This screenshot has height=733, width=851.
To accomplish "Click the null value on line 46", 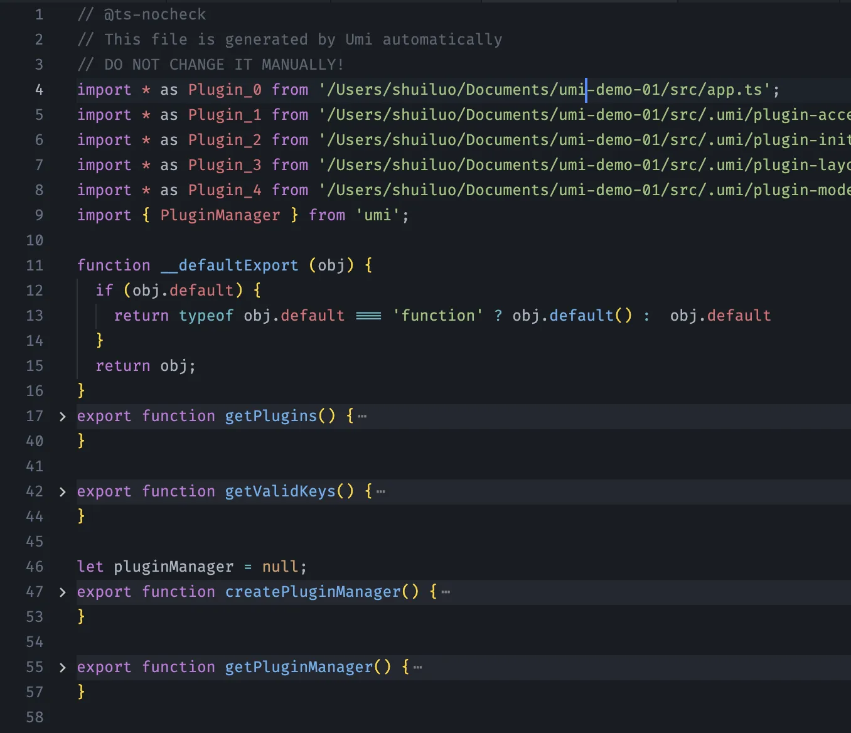I will 280,567.
